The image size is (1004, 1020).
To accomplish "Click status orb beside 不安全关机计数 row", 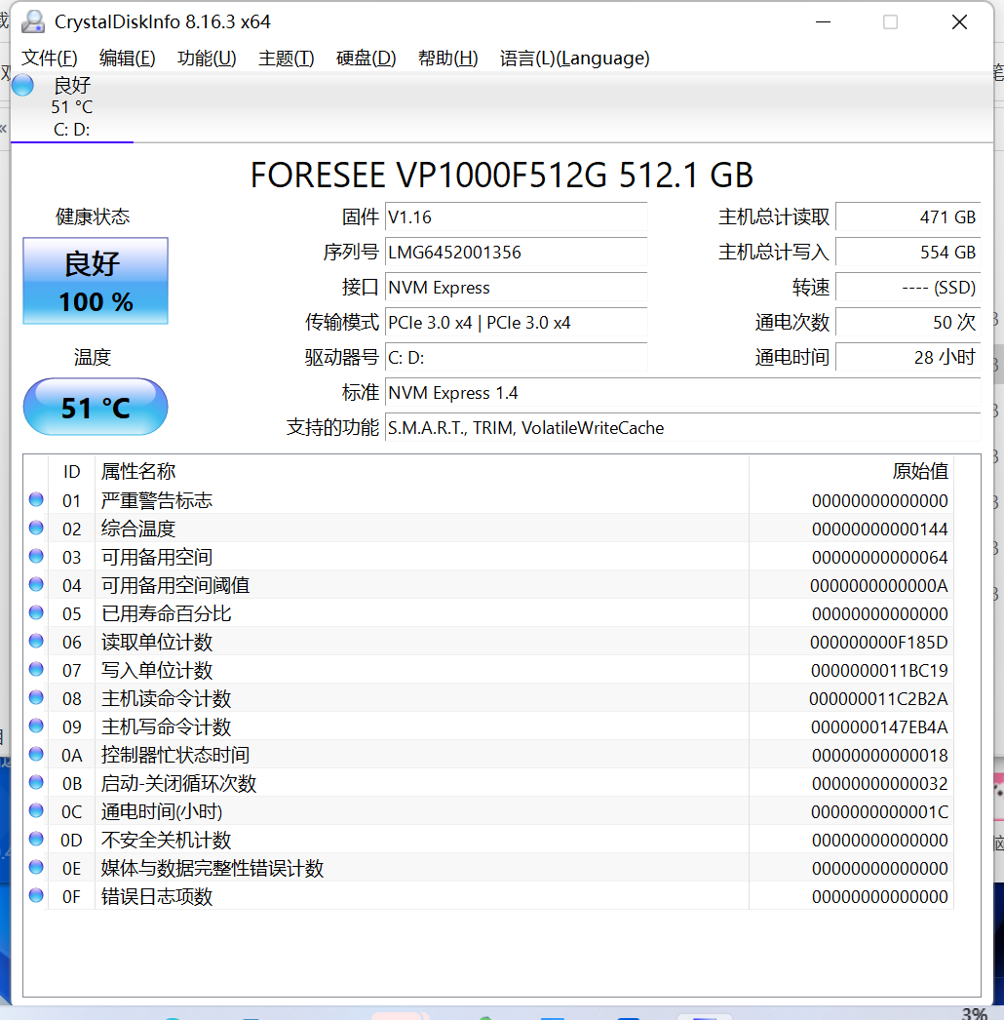I will coord(37,840).
